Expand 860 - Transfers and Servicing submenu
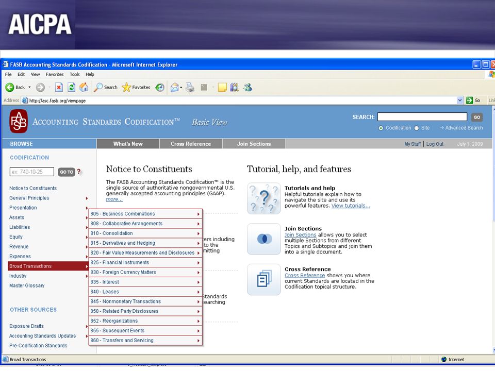The height and width of the screenshot is (371, 495). [x=199, y=341]
